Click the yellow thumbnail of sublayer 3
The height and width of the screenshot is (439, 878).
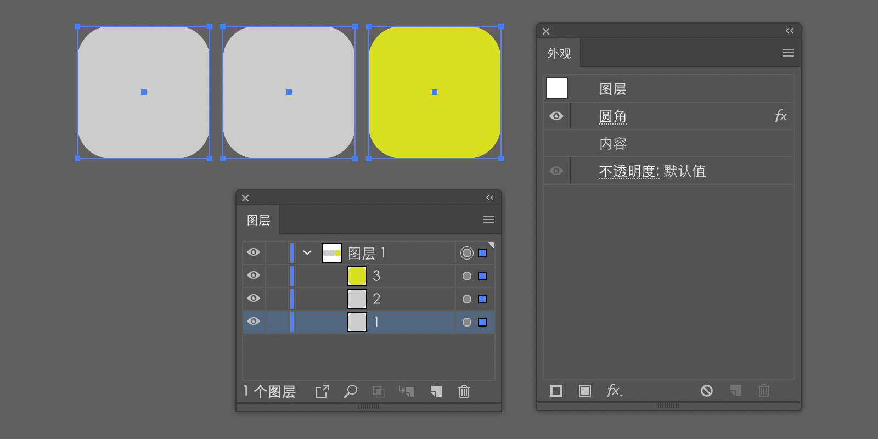point(357,276)
